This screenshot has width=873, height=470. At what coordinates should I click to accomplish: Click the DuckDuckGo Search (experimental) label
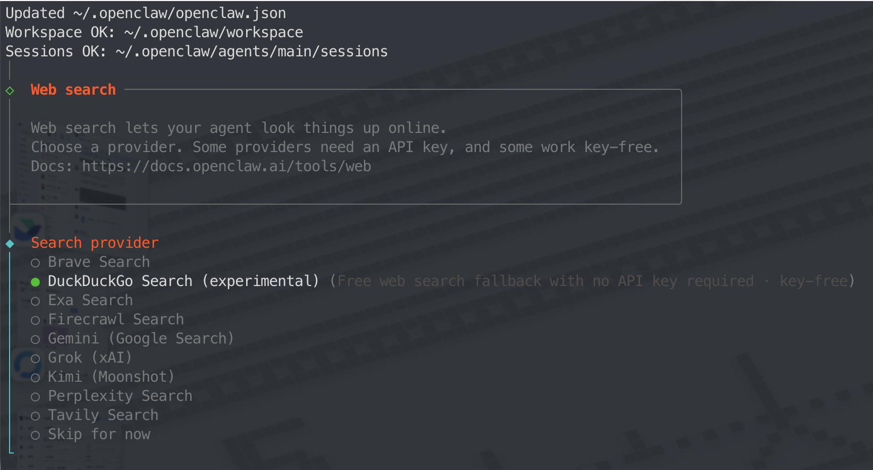click(x=183, y=281)
